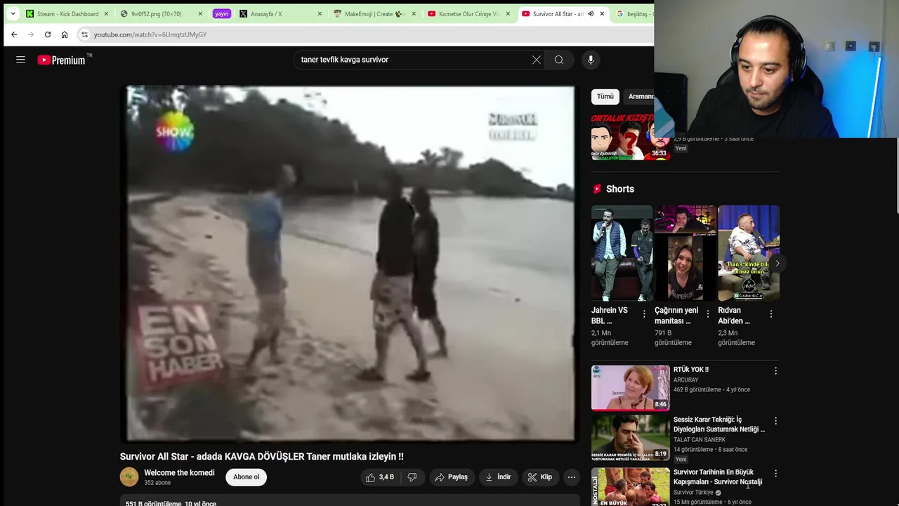Focus the YouTube search field
The height and width of the screenshot is (506, 899).
[414, 60]
